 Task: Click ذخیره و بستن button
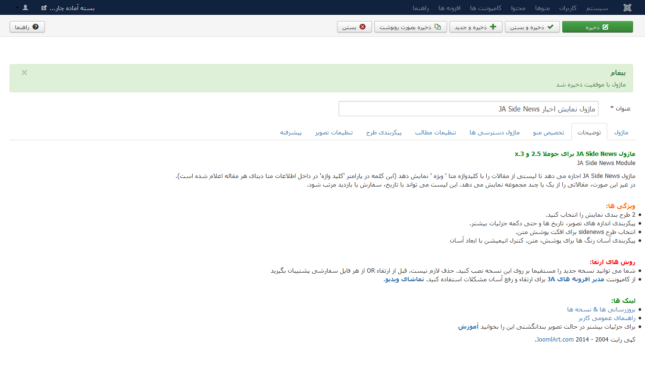click(532, 27)
